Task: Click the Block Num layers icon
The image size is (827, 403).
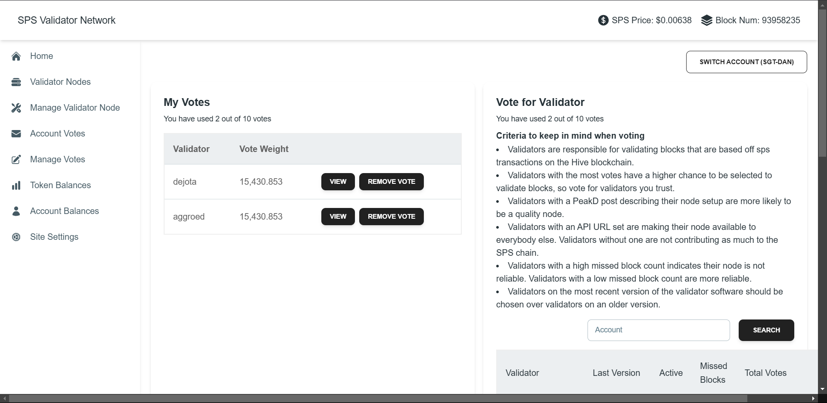Action: click(x=707, y=20)
